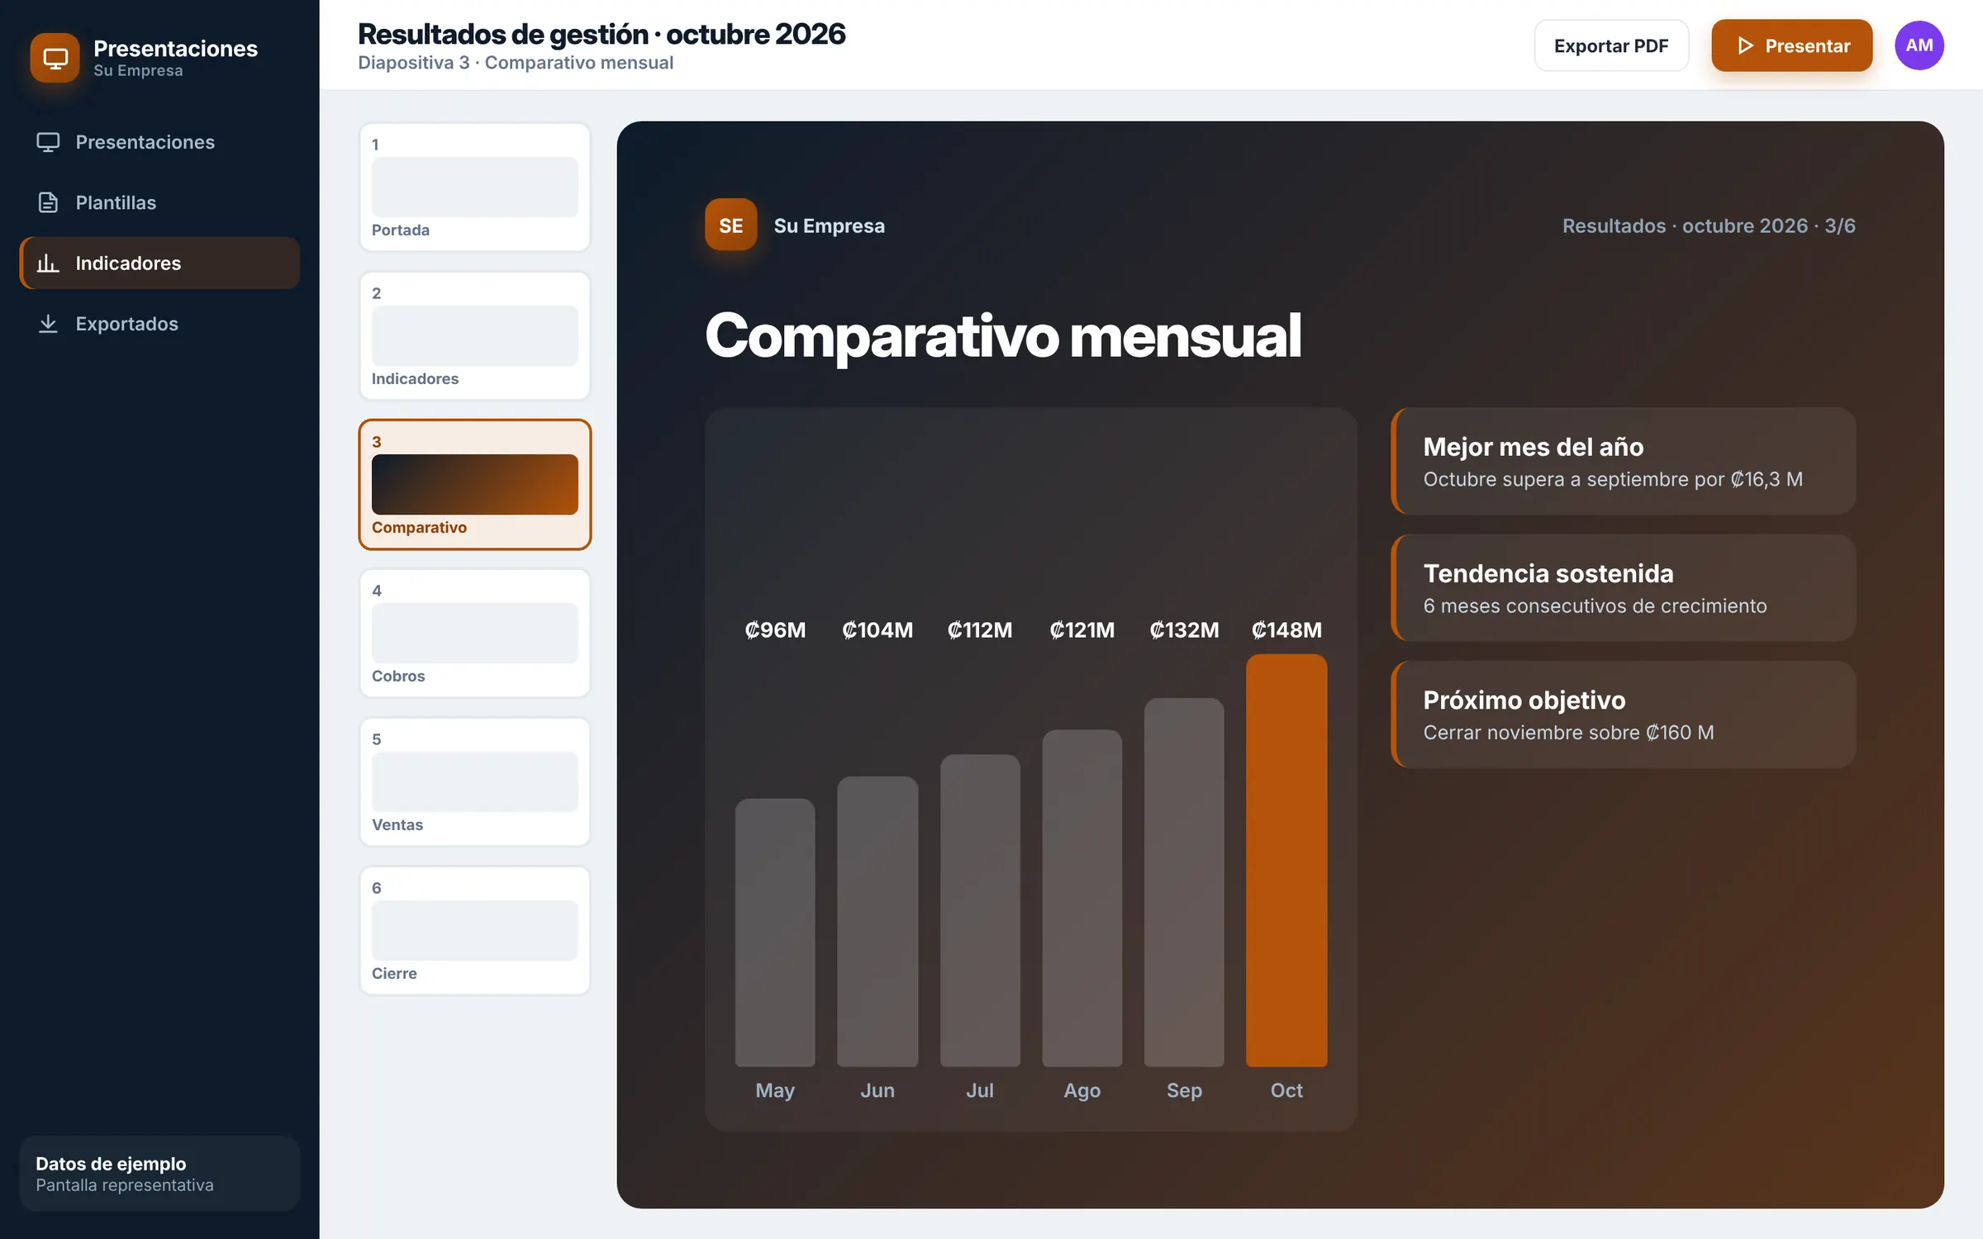Image resolution: width=1983 pixels, height=1239 pixels.
Task: Select slide 2 Indicadores thumbnail
Action: pos(475,336)
